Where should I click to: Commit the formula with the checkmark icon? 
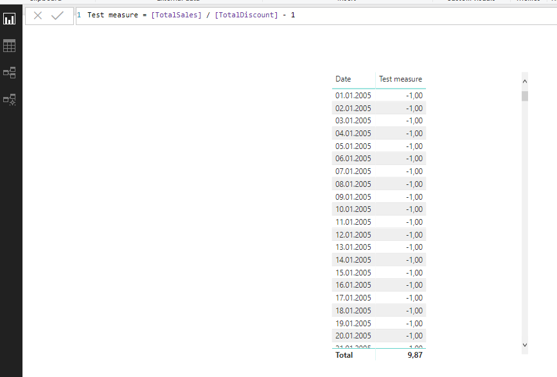tap(57, 15)
